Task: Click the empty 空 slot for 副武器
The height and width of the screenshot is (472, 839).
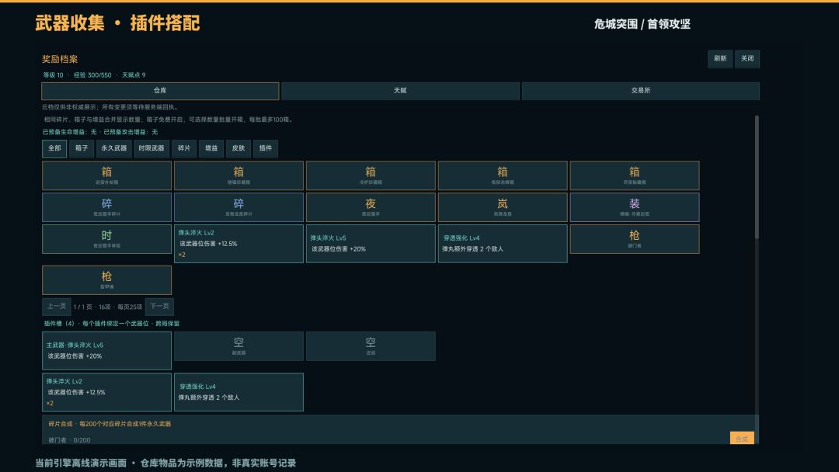Action: pyautogui.click(x=238, y=345)
